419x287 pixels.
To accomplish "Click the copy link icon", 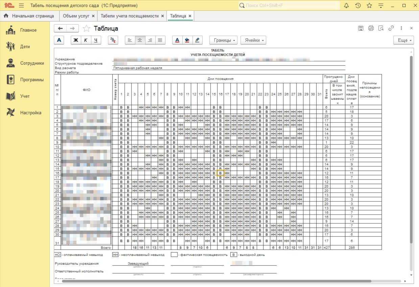I will 391,28.
